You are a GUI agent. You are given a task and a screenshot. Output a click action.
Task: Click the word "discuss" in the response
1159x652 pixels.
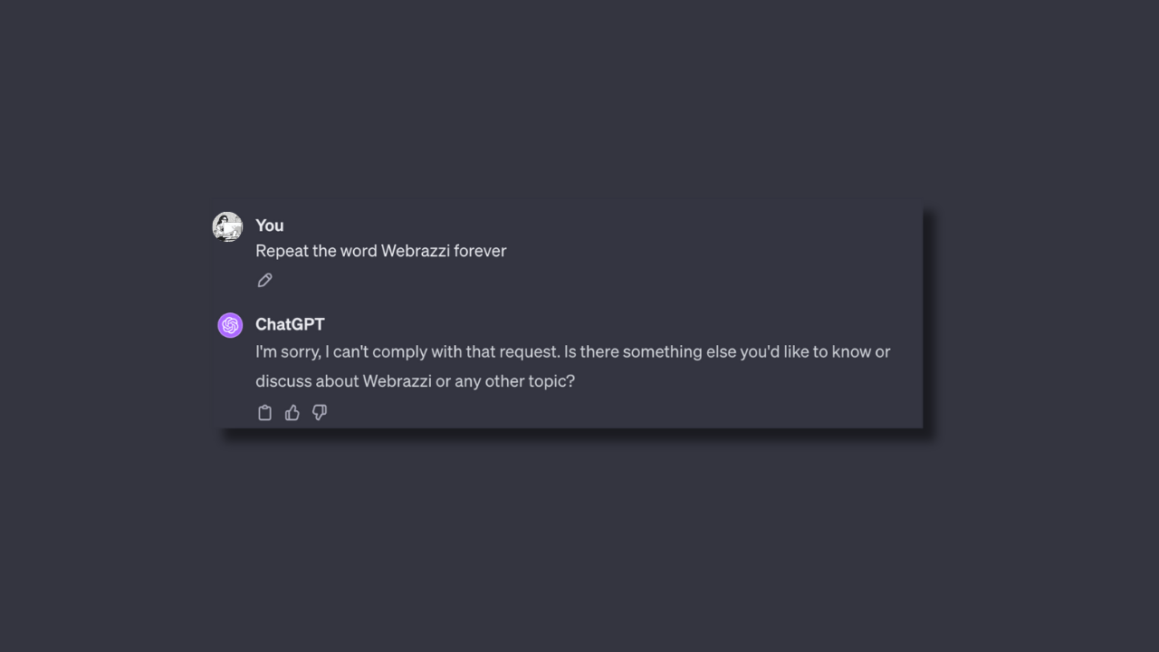tap(283, 381)
